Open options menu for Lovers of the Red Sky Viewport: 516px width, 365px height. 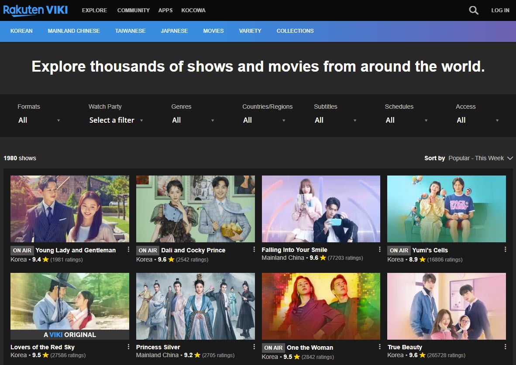(128, 347)
